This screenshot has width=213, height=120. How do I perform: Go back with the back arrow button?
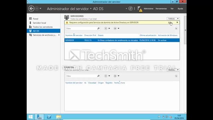click(31, 9)
